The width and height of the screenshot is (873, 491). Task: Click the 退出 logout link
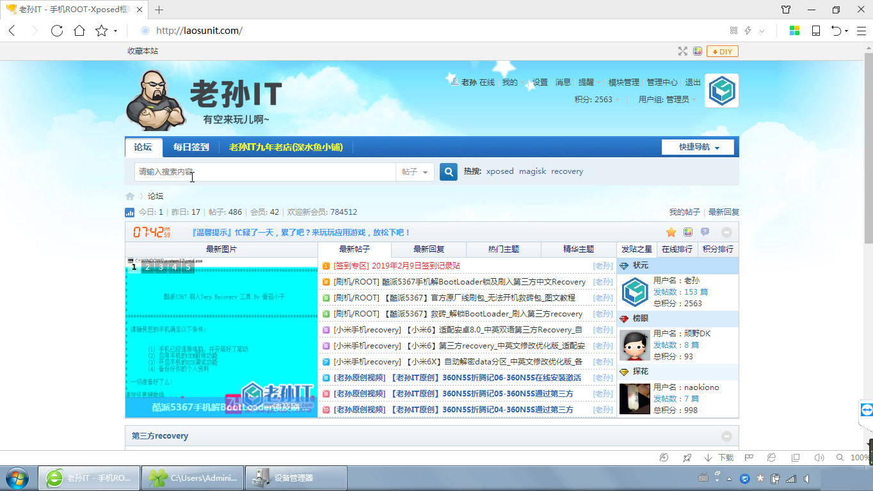pos(693,82)
